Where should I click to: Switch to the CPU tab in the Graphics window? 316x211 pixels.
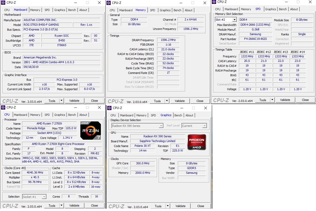[113, 115]
